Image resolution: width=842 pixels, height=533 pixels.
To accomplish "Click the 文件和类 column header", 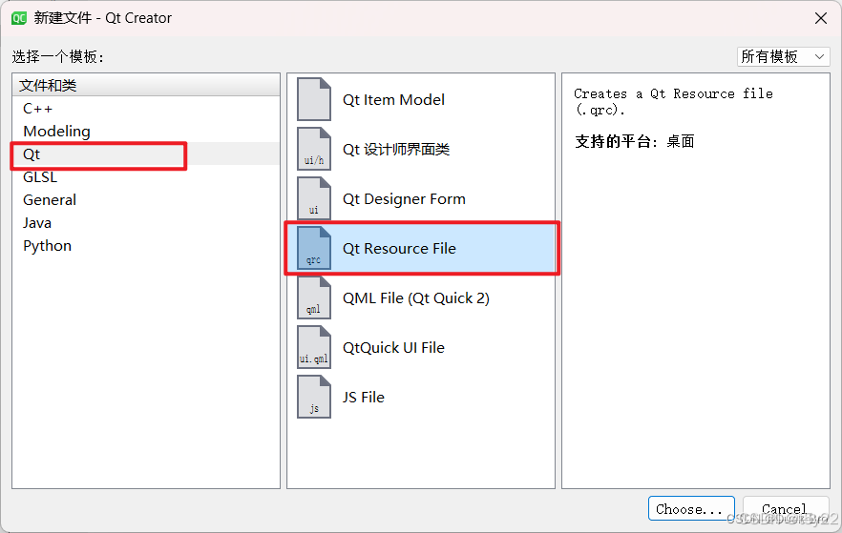I will (145, 85).
